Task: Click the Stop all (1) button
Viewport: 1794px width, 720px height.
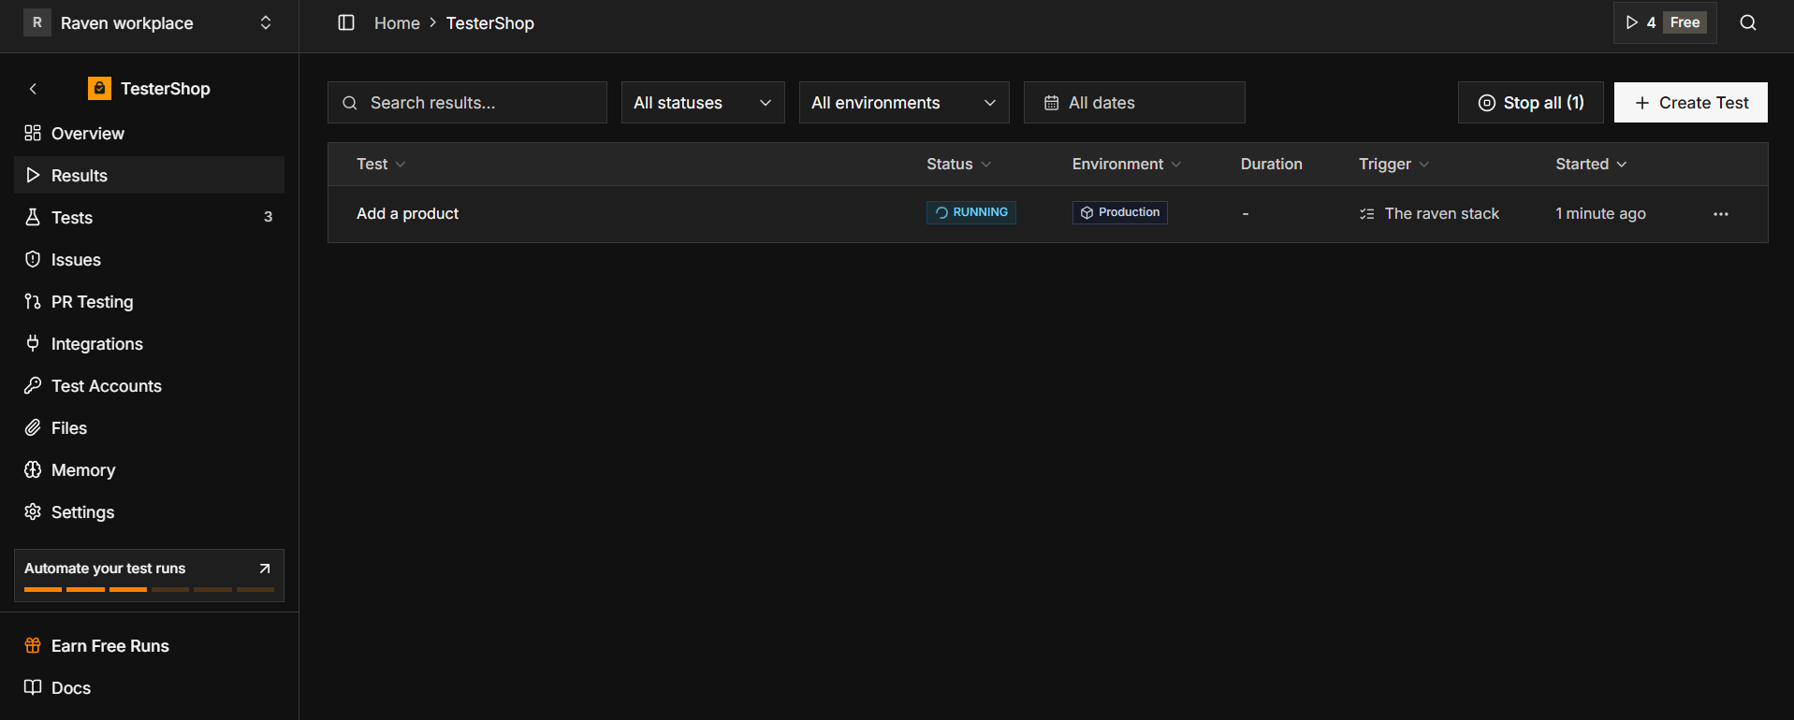Action: pos(1530,103)
